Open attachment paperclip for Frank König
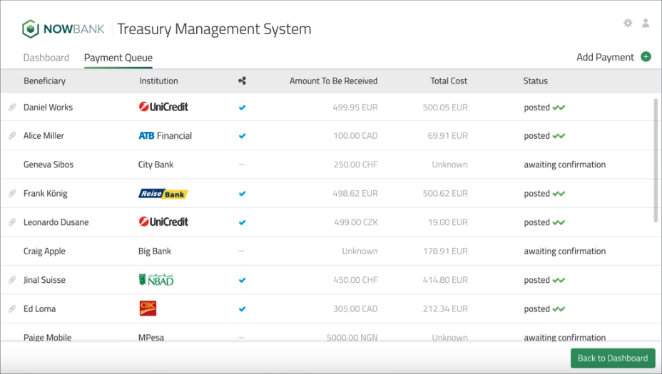The image size is (662, 374). click(x=12, y=194)
